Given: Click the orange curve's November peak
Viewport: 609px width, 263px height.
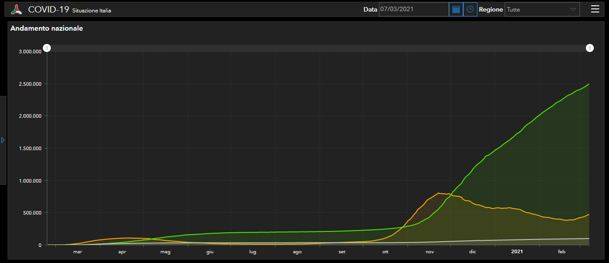Looking at the screenshot, I should pos(439,193).
